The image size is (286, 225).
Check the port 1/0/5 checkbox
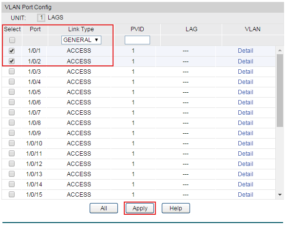tap(12, 92)
